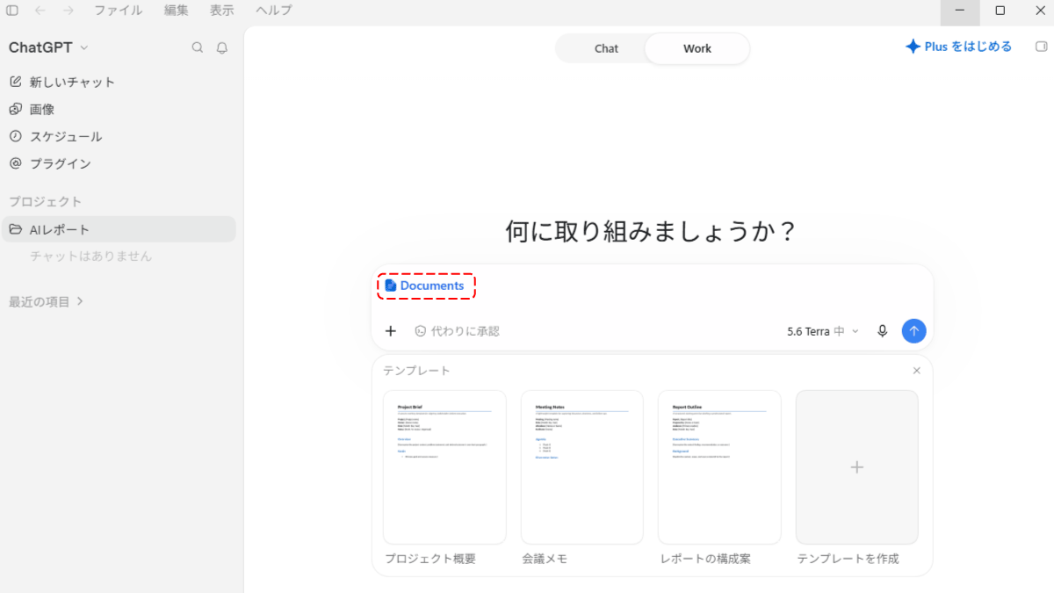
Task: Click the Plus sparkle icon
Action: click(913, 47)
